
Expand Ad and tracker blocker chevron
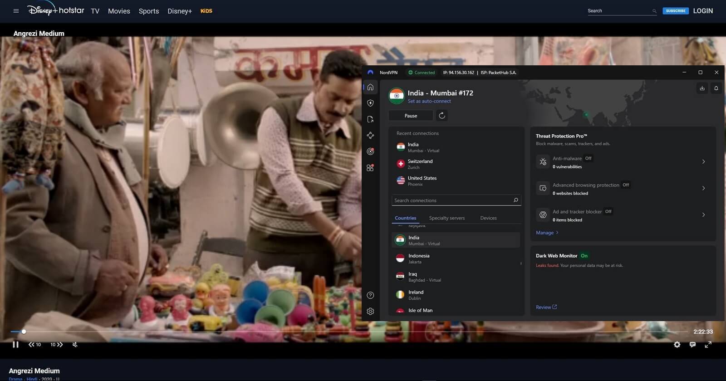pos(703,215)
